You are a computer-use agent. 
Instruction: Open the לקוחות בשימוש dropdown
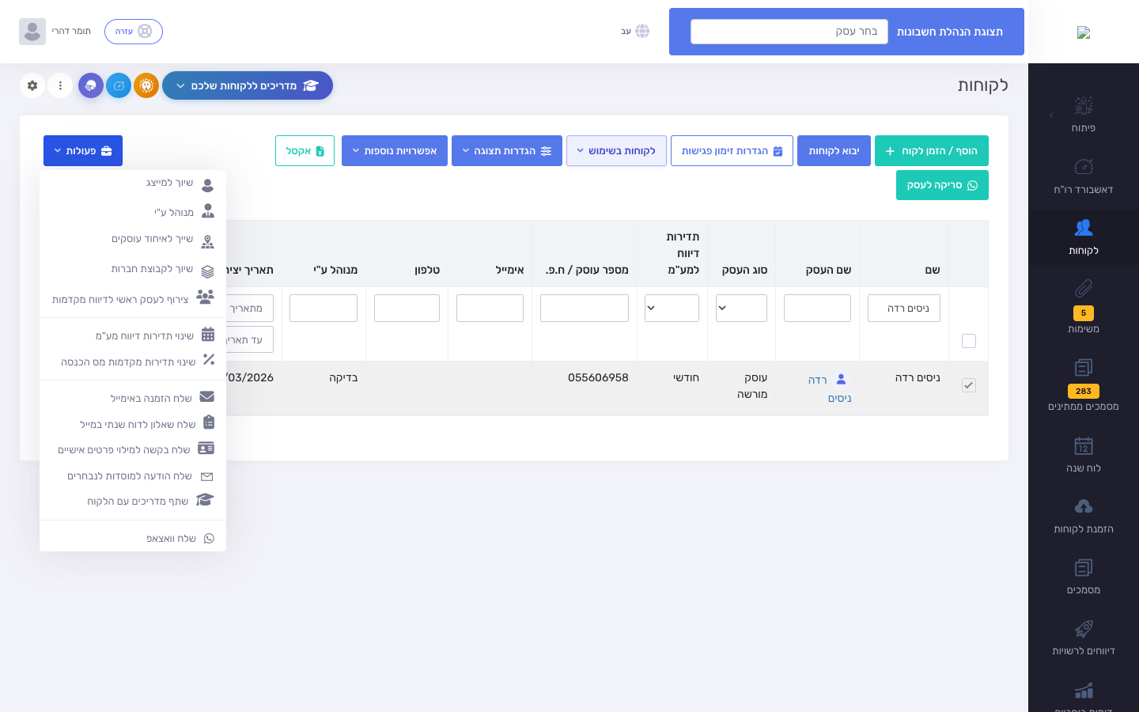616,151
